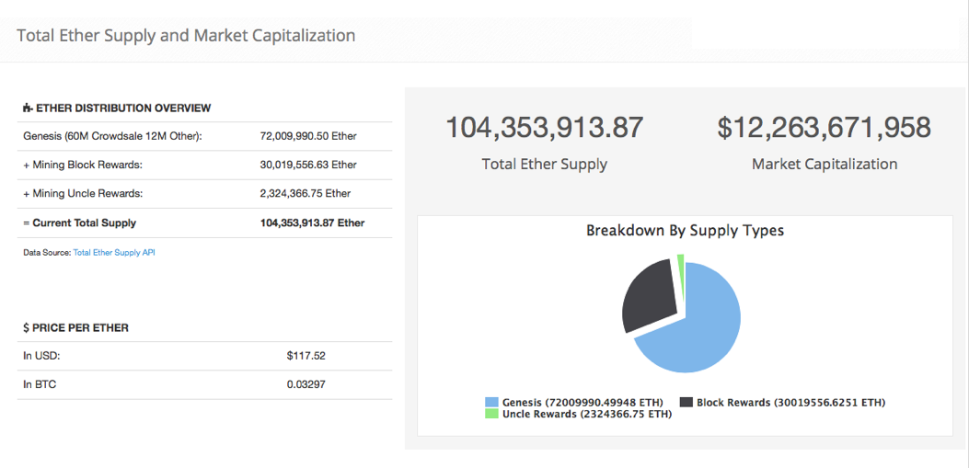Click the Block Rewards legend label text
The height and width of the screenshot is (468, 969).
790,403
